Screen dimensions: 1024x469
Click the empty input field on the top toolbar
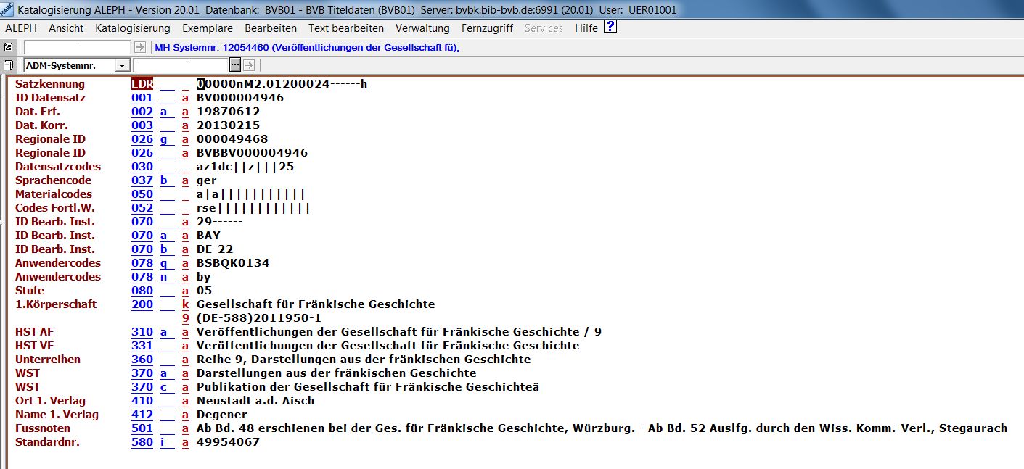78,47
